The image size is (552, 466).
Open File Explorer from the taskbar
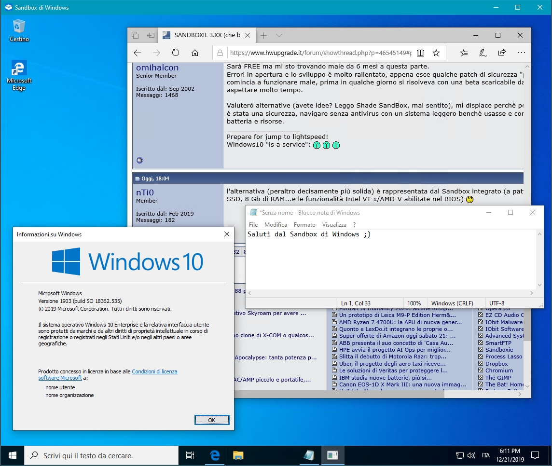coord(238,456)
